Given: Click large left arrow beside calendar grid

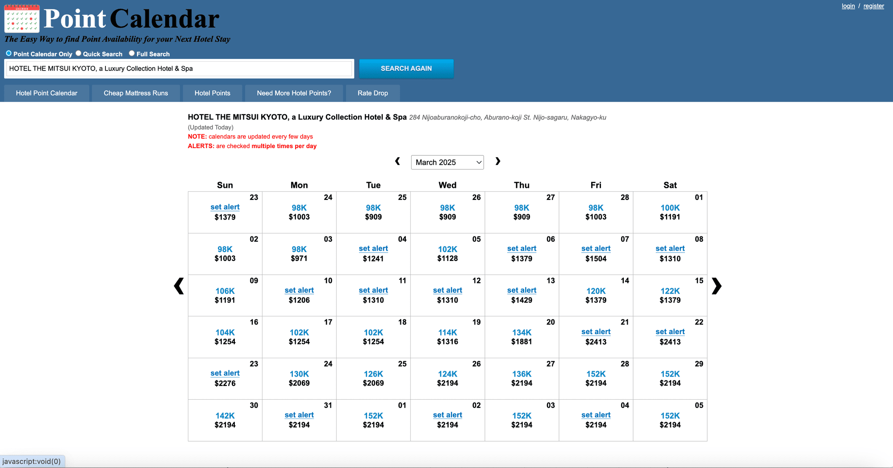Looking at the screenshot, I should coord(179,286).
